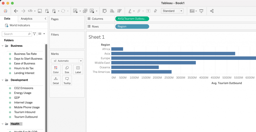Switch to the Analytics tab
This screenshot has width=256, height=132.
coord(26,19)
